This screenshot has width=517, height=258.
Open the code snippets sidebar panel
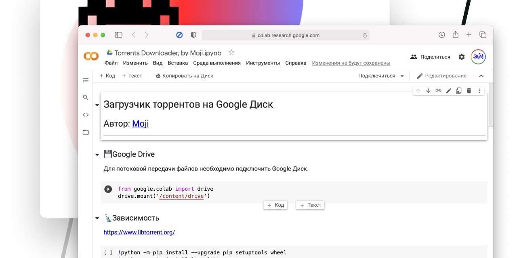click(86, 114)
